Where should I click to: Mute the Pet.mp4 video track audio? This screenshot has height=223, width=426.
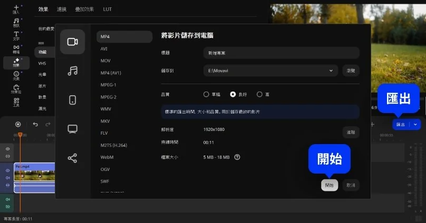click(x=7, y=178)
